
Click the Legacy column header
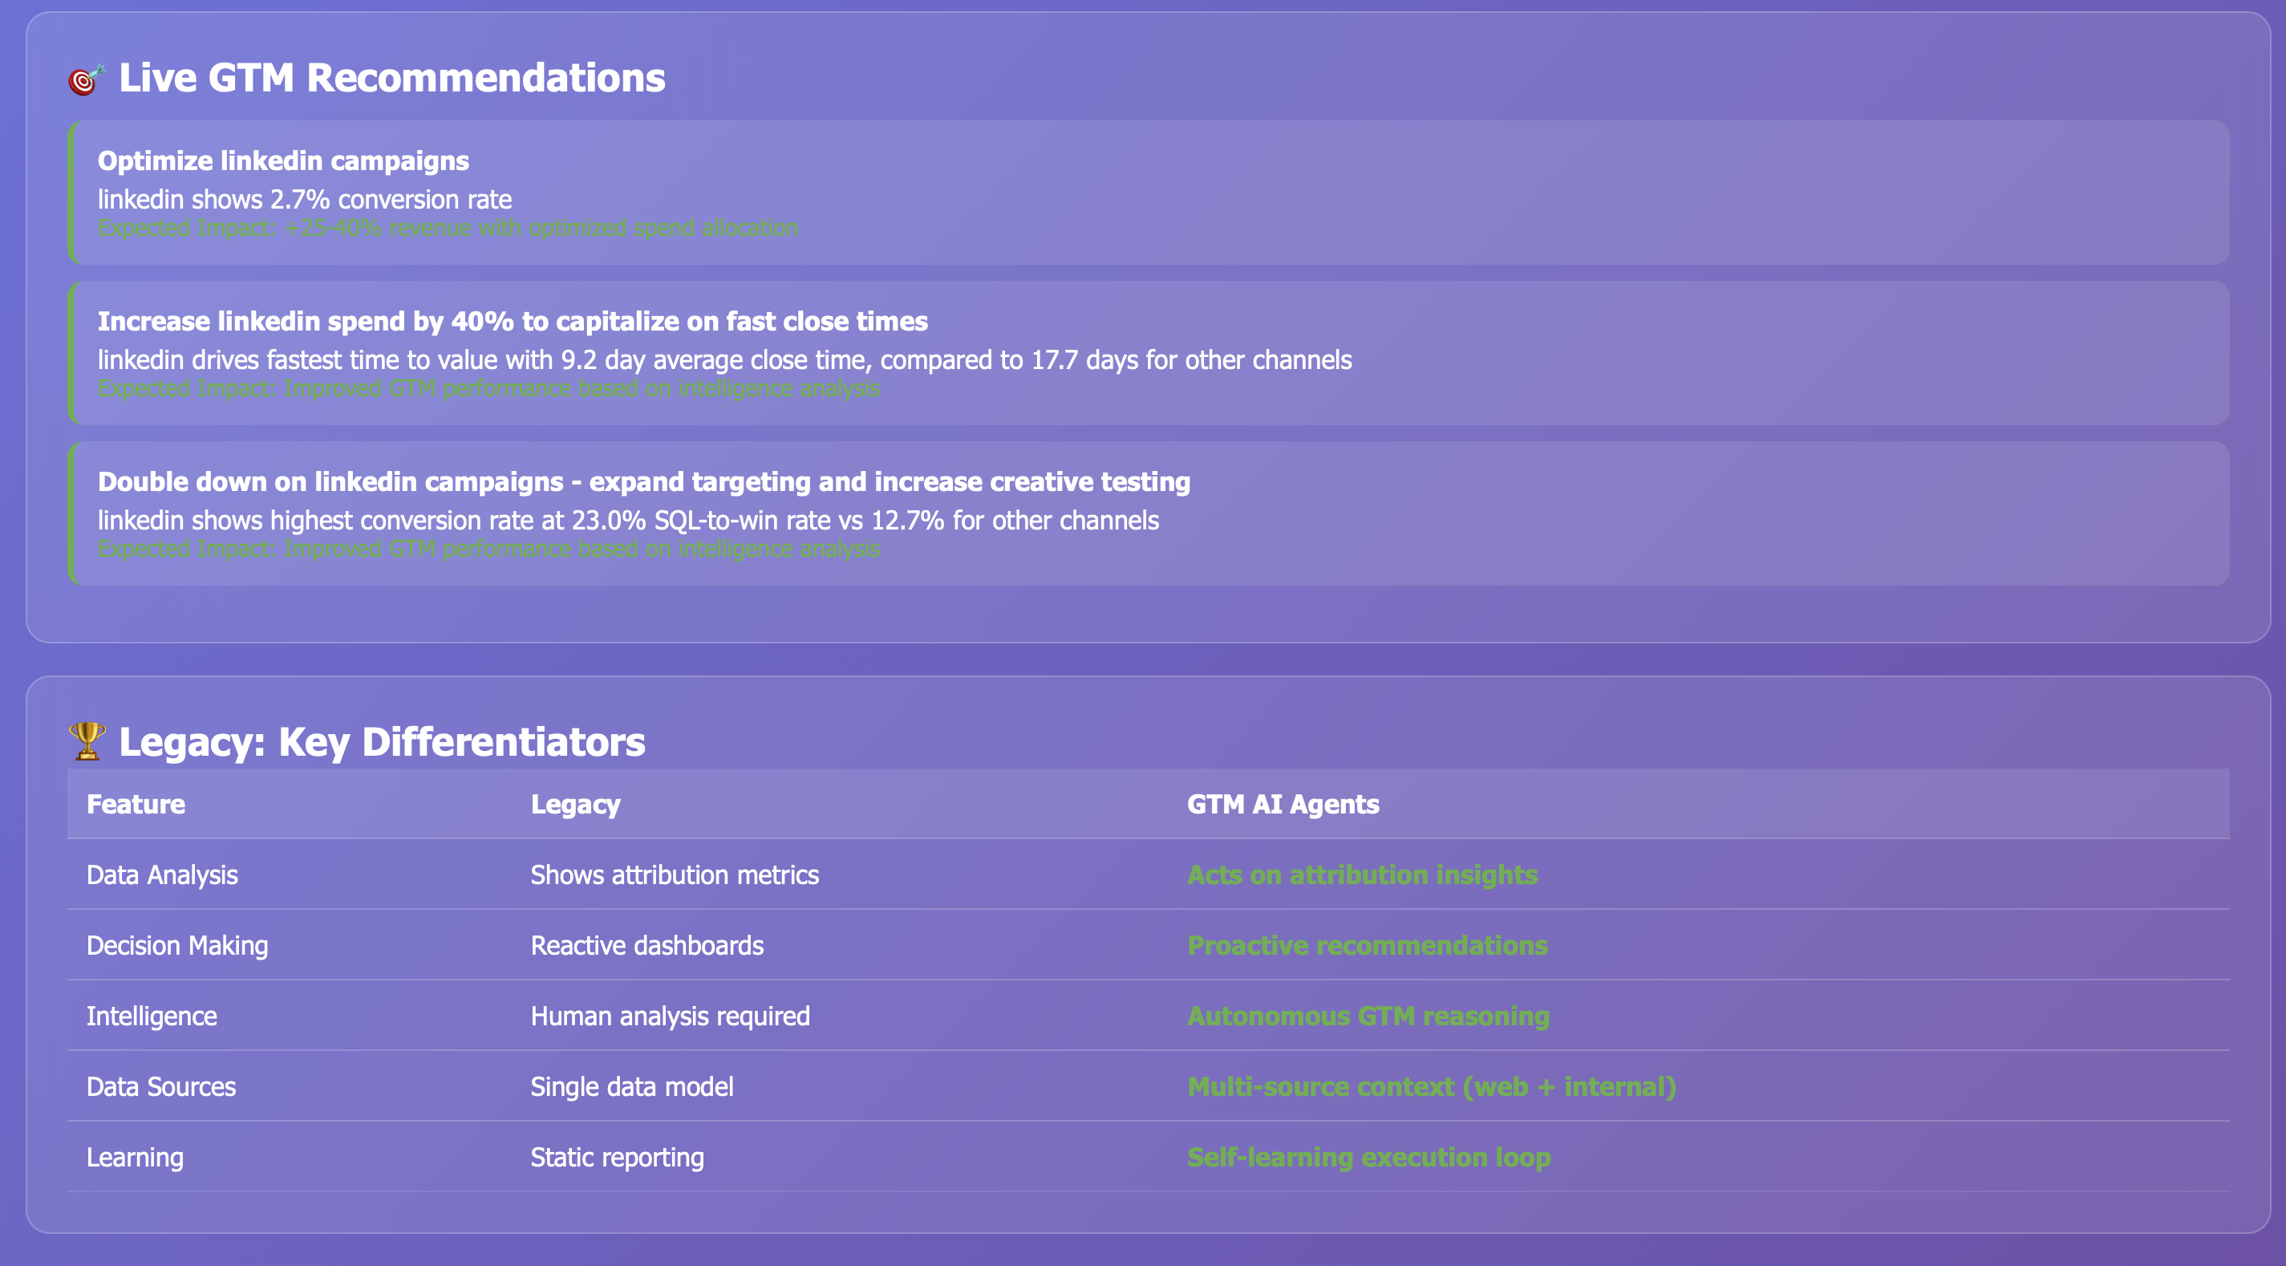click(575, 805)
